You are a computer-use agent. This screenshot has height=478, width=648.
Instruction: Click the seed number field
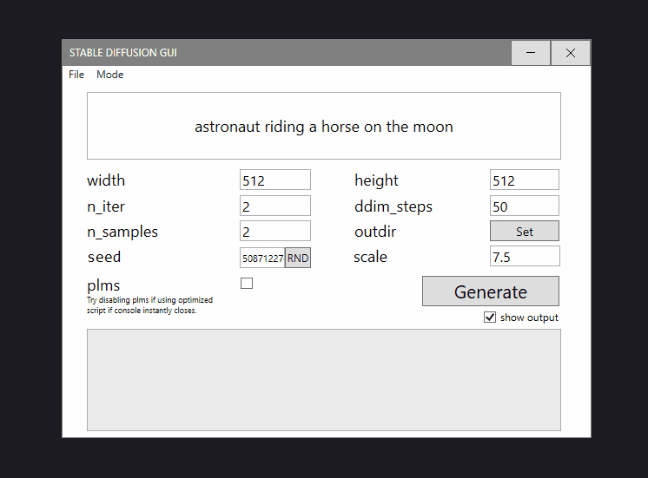tap(262, 258)
